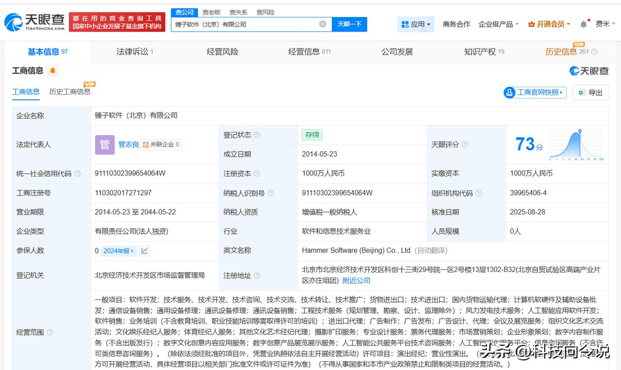This screenshot has width=621, height=370.
Task: Click the English name Hammer Software (Beijing)
Action: point(356,250)
